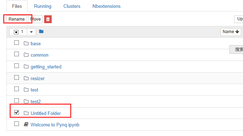Screen dimensions: 243x136
Task: Click the red trash delete icon
Action: (48, 19)
